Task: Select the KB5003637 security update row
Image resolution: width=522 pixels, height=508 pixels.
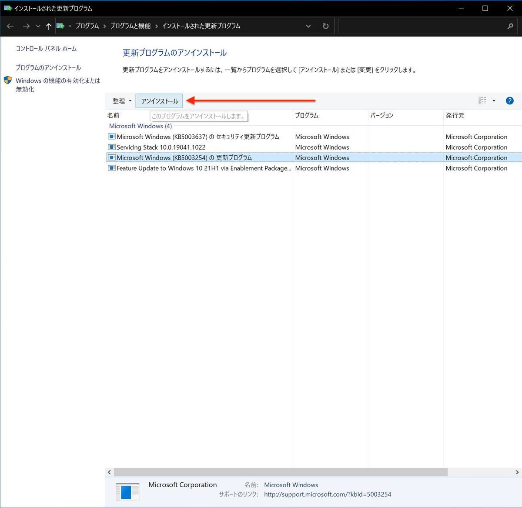Action: click(x=314, y=137)
